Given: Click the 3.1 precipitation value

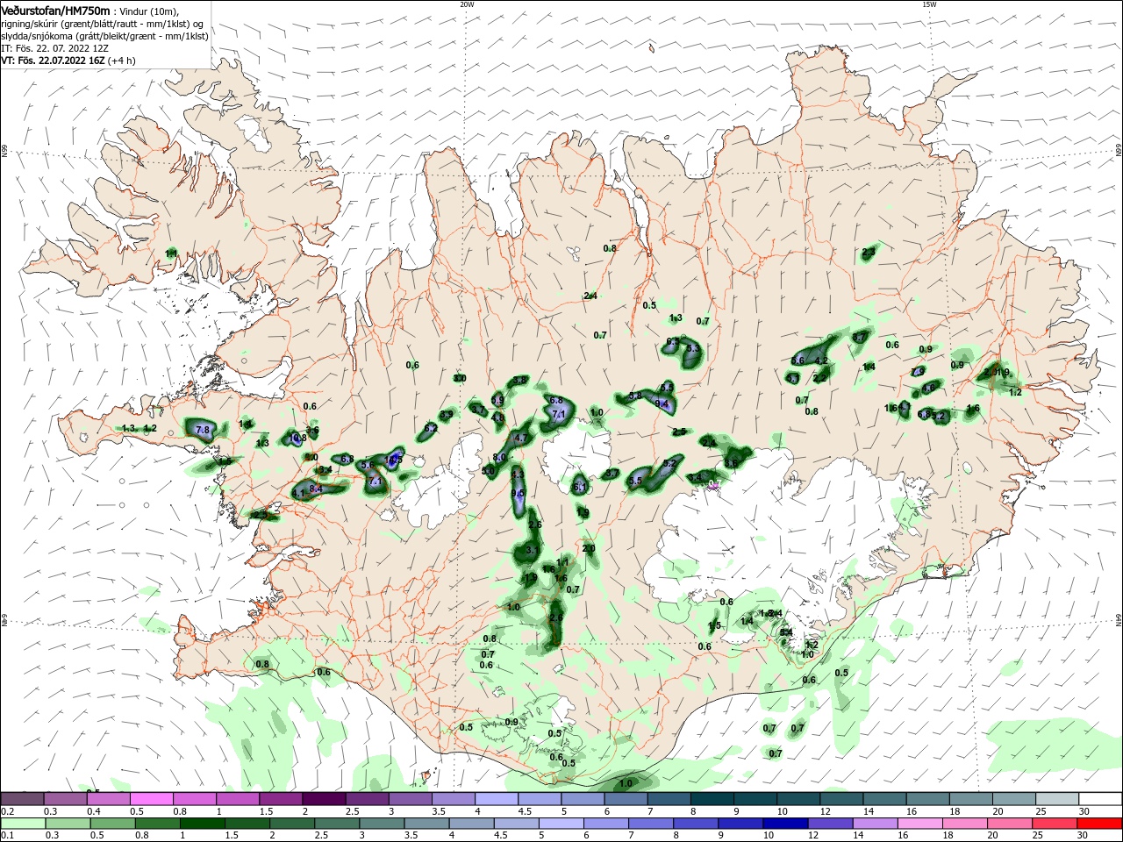Looking at the screenshot, I should [533, 550].
